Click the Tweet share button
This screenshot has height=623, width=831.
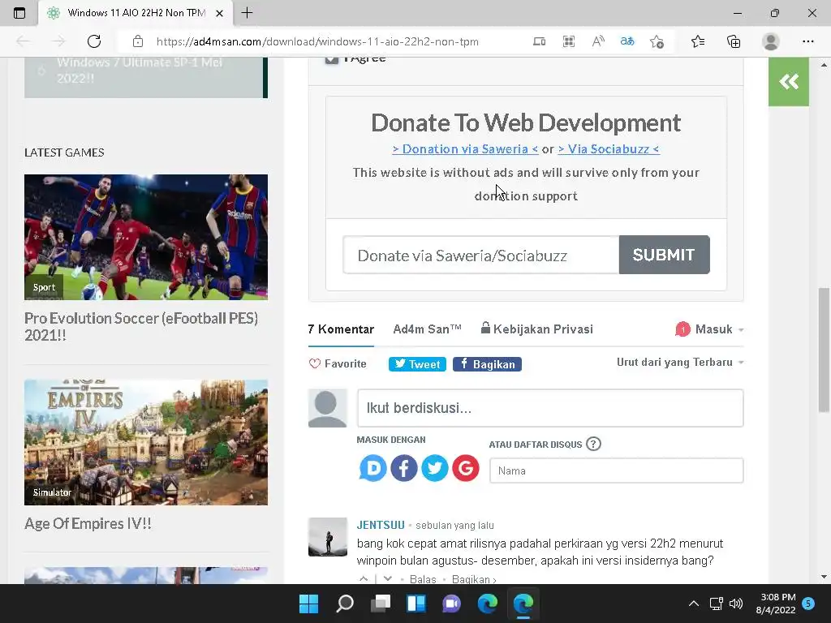(417, 364)
